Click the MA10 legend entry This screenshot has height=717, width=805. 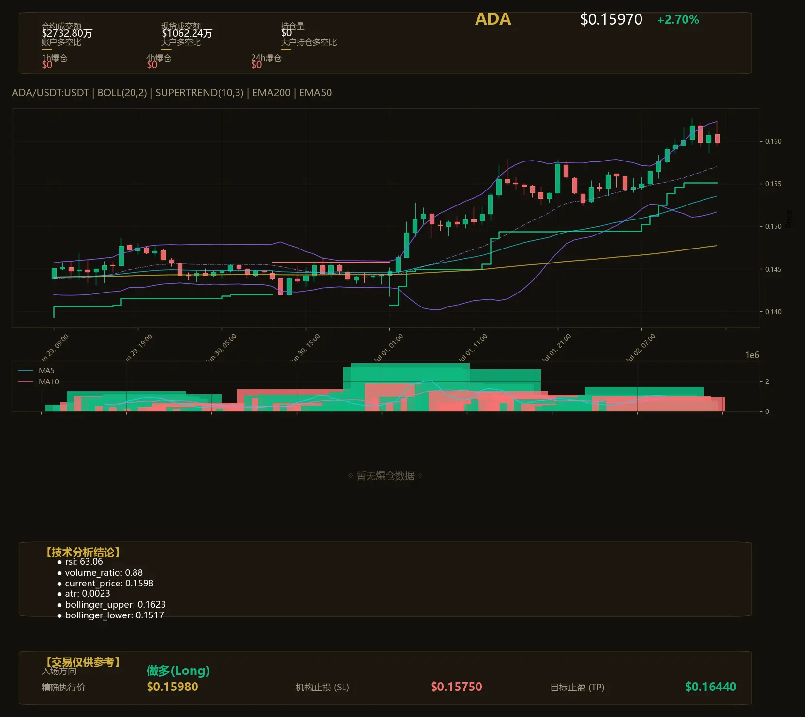pos(38,382)
